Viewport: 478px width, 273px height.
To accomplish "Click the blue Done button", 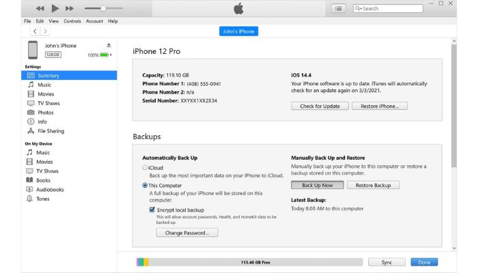I will click(x=424, y=262).
